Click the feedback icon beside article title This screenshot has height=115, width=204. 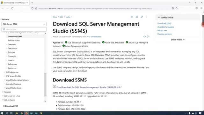pos(137,17)
